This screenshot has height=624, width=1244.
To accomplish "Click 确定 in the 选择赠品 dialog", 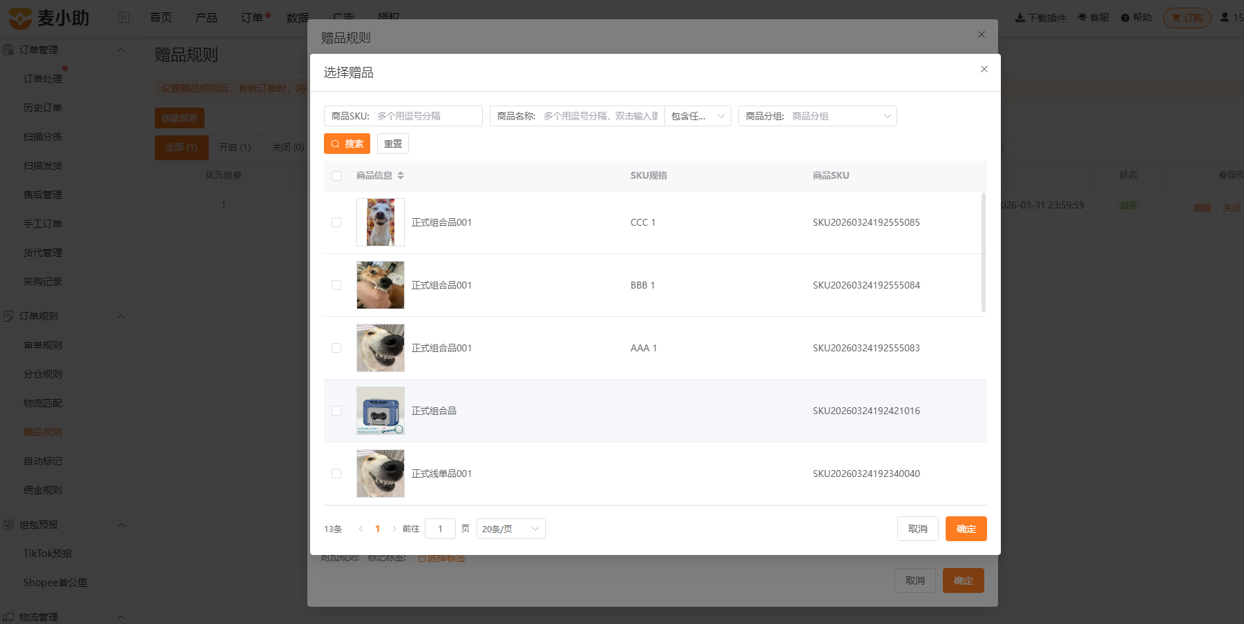I will (966, 529).
